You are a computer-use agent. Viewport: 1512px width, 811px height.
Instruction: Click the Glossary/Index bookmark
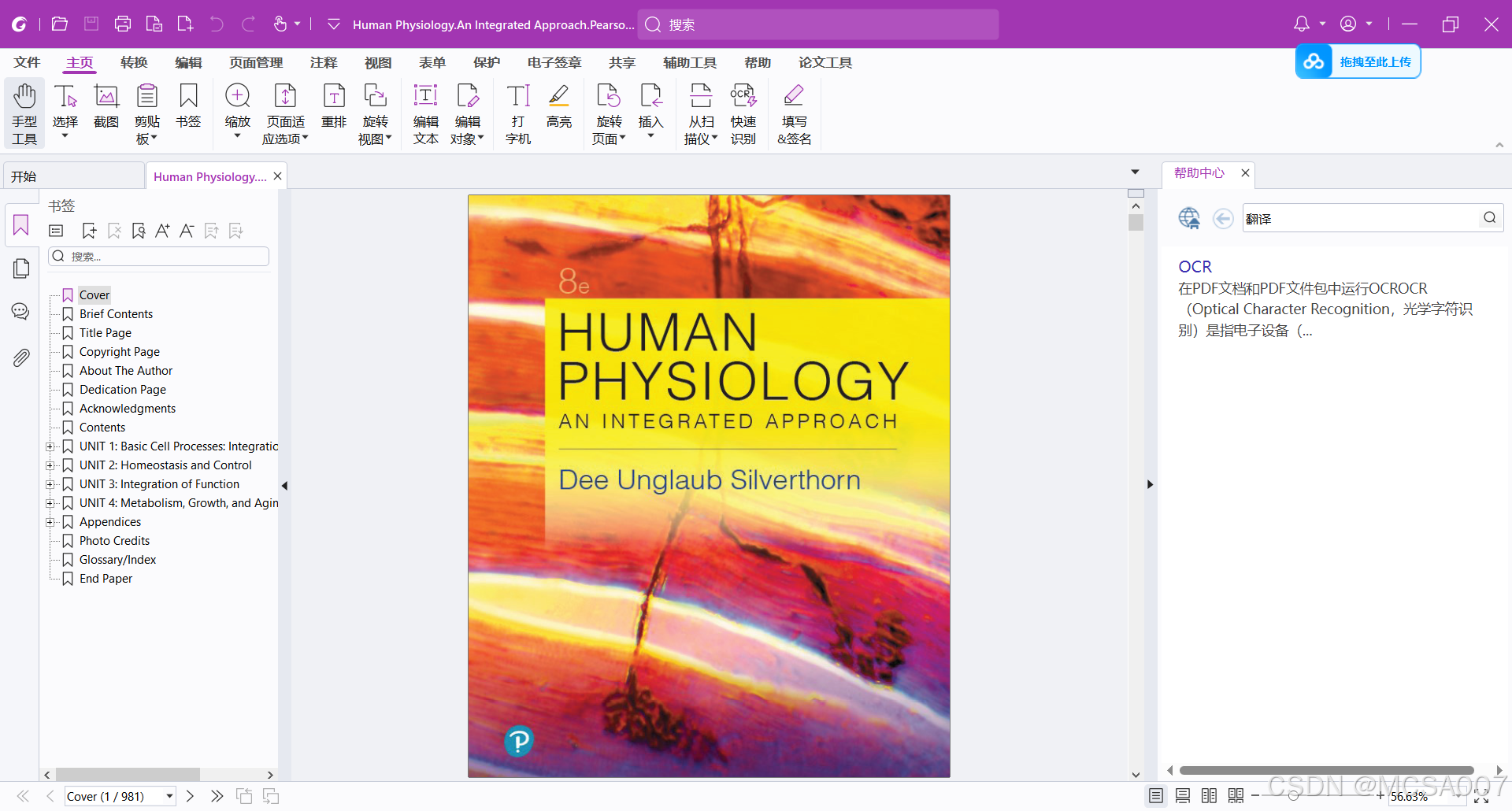coord(118,560)
